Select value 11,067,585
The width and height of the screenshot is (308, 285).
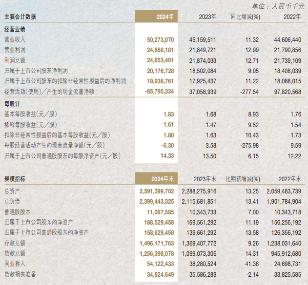click(x=161, y=212)
